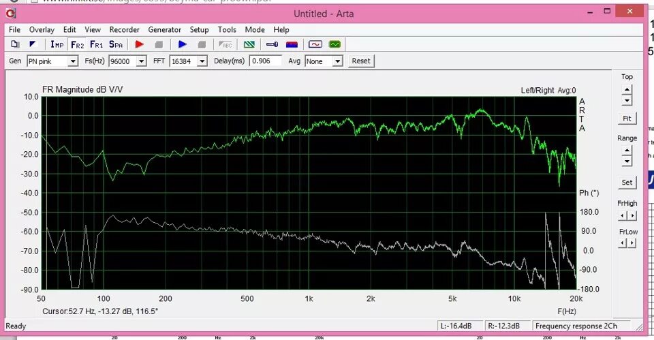Click the FrLow right arrow

pos(632,243)
